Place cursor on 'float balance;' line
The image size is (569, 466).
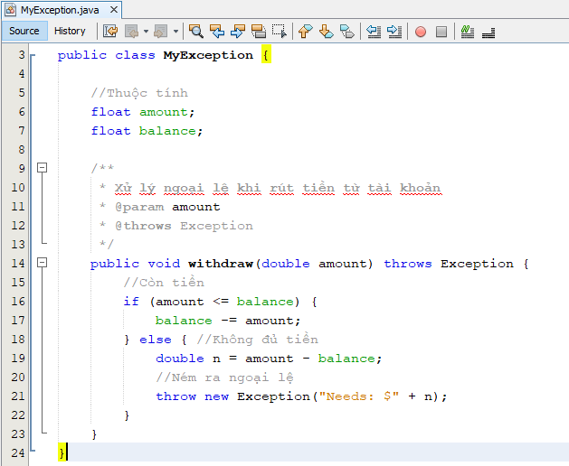(x=147, y=131)
